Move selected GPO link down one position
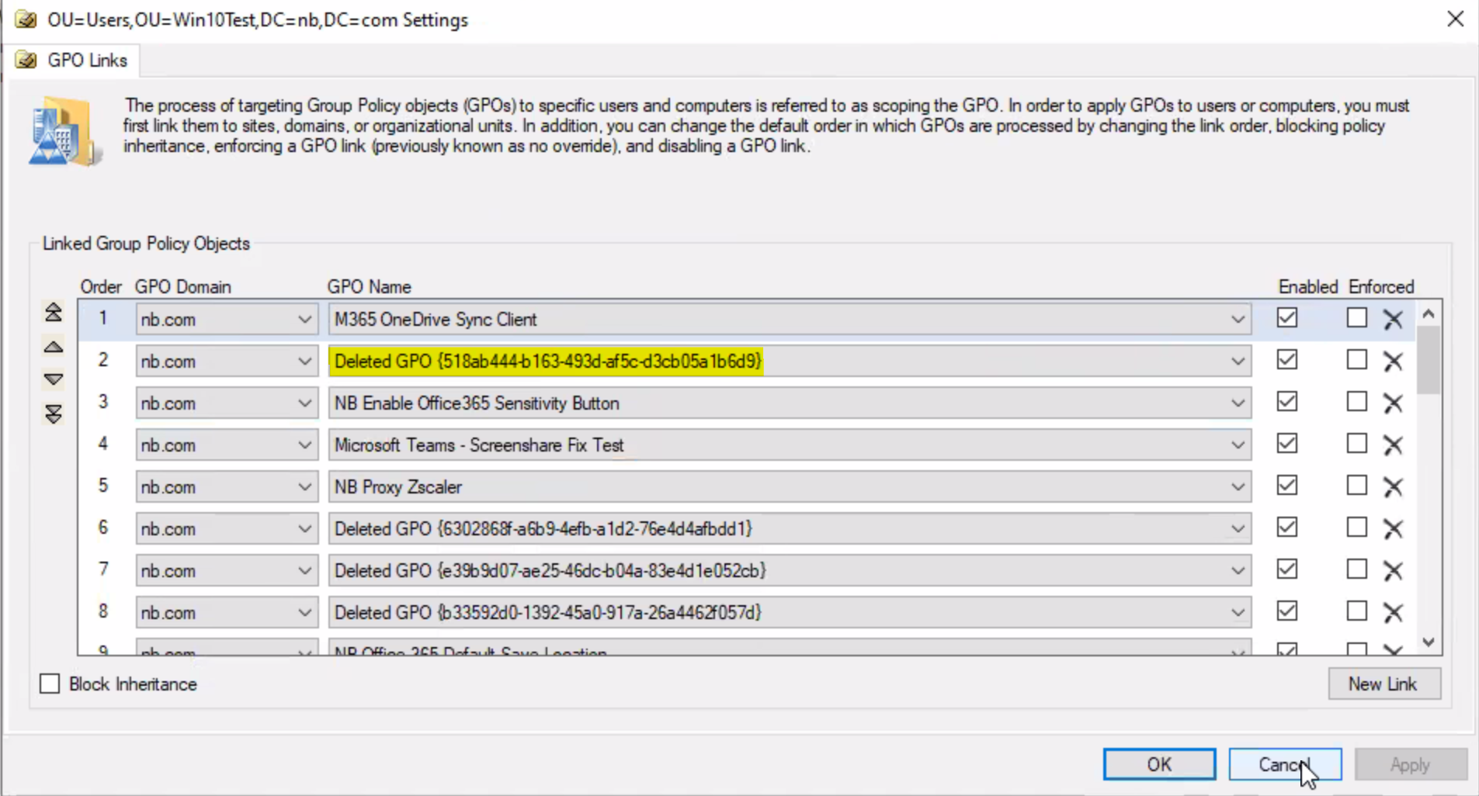1479x796 pixels. pos(53,379)
